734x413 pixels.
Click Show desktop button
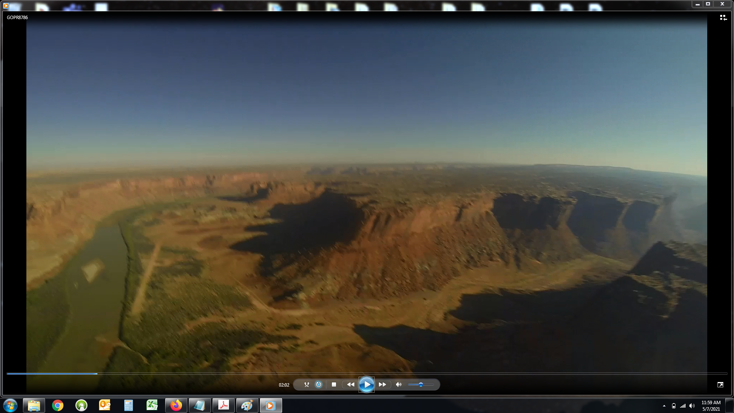click(x=730, y=405)
